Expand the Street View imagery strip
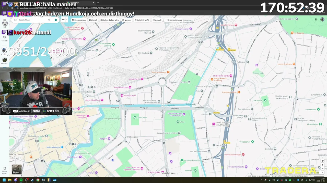 322,172
